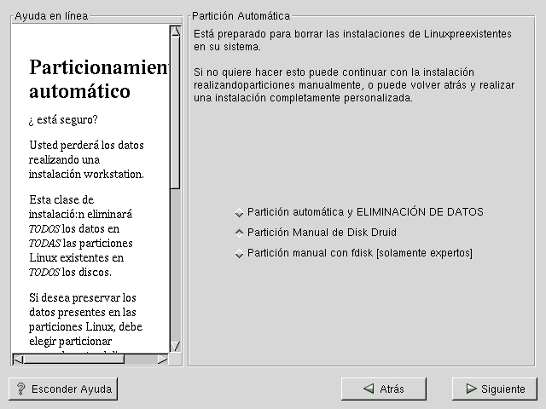Click the help panel scroll-right arrow

tap(163, 359)
